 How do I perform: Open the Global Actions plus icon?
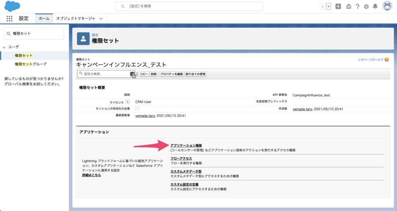[x=338, y=7]
